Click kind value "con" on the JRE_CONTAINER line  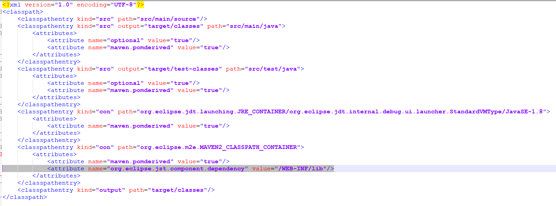105,112
